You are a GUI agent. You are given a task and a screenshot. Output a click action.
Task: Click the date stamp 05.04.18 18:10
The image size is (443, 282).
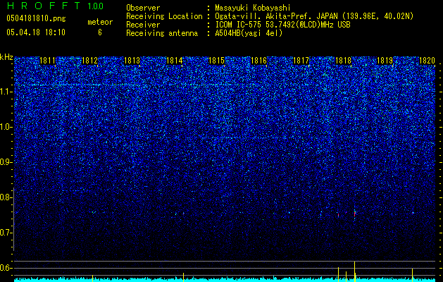(36, 32)
